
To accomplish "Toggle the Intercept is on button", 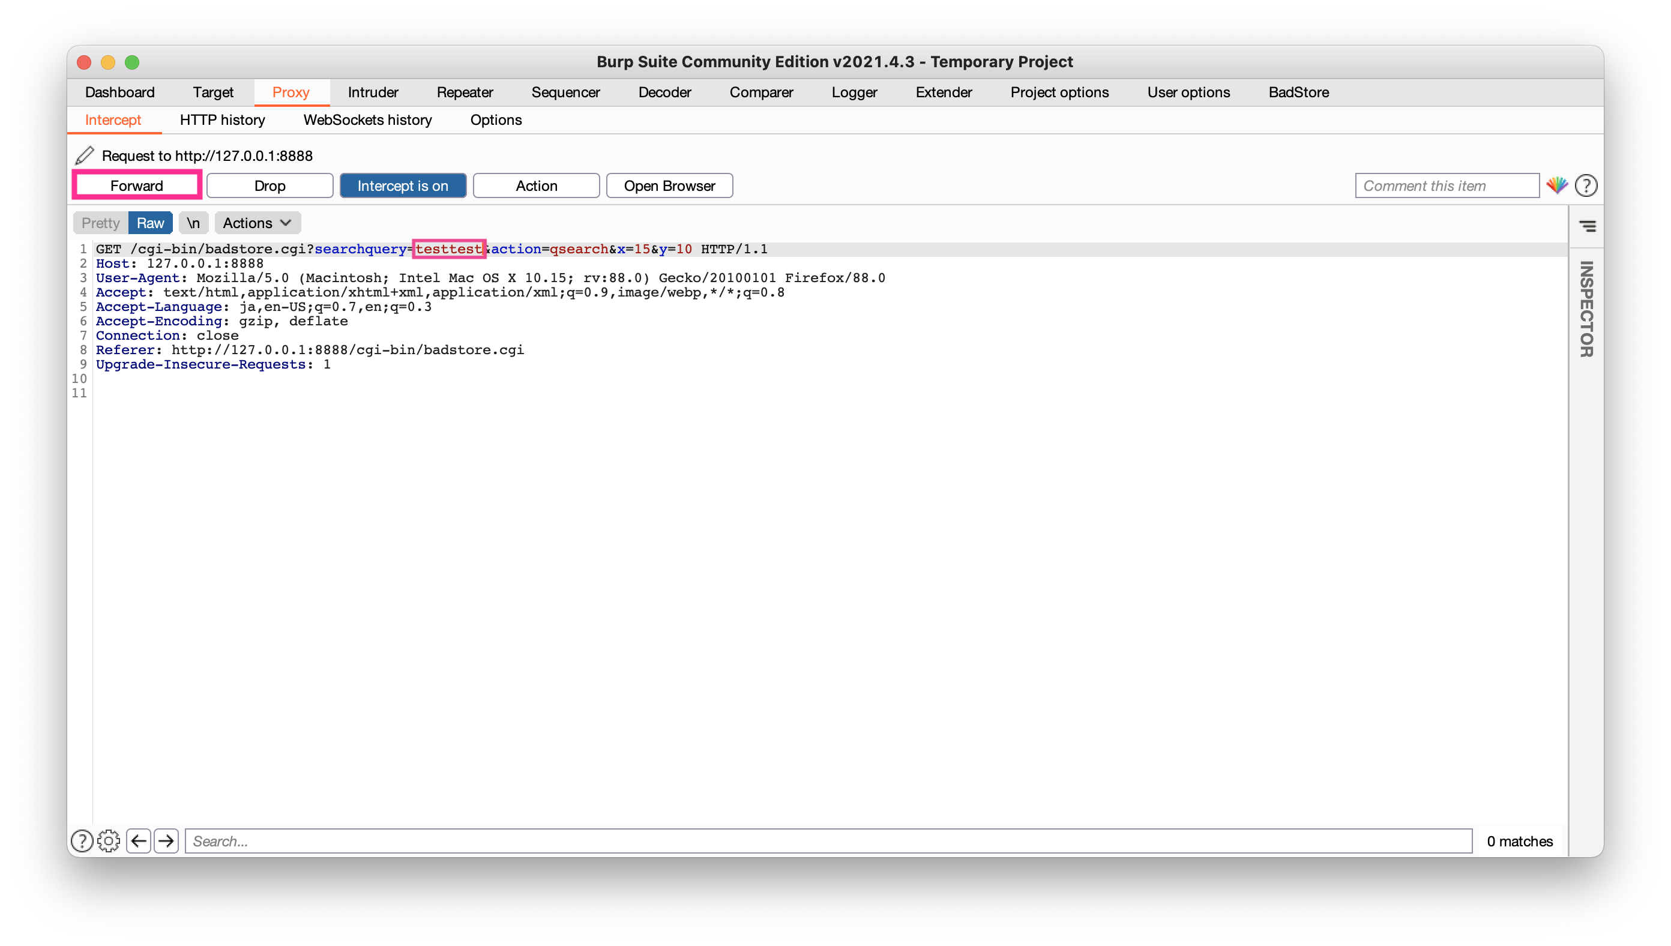I will (x=403, y=186).
